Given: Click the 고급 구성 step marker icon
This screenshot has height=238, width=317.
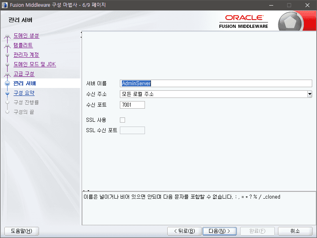Looking at the screenshot, I should point(8,74).
